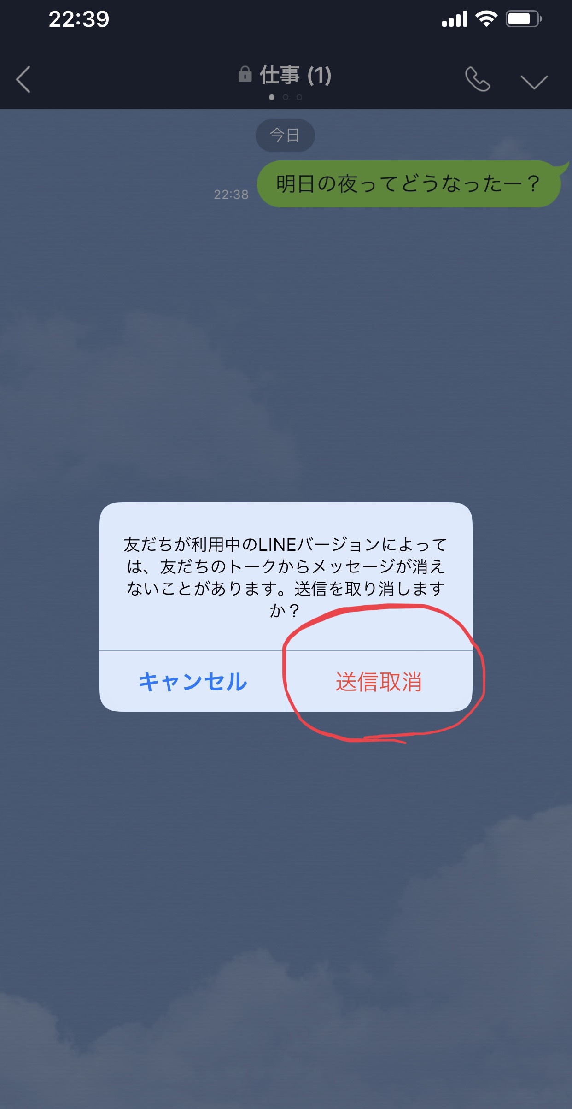572x1109 pixels.
Task: Click the キャンセル button in the dialog
Action: 193,681
